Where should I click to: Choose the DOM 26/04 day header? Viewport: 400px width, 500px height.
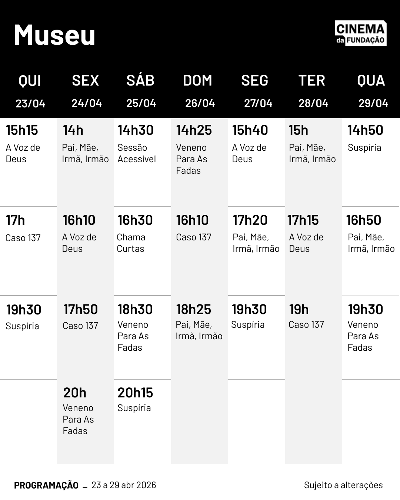click(199, 91)
